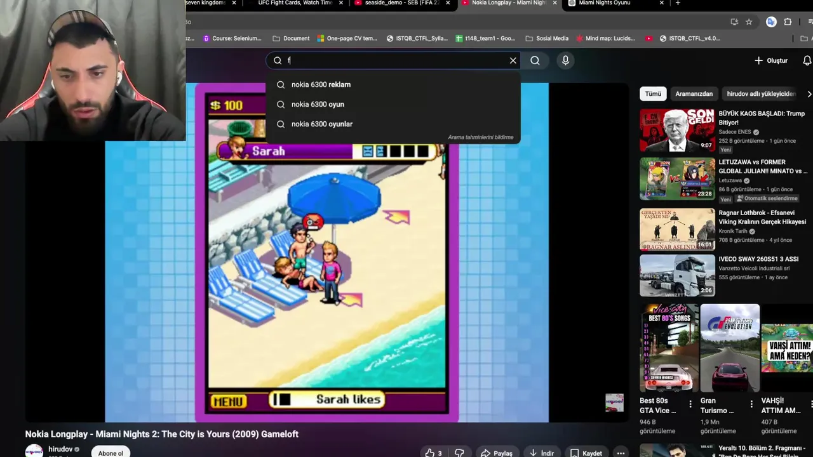Click the Abone ol subscribe button
The height and width of the screenshot is (457, 813).
coord(111,453)
